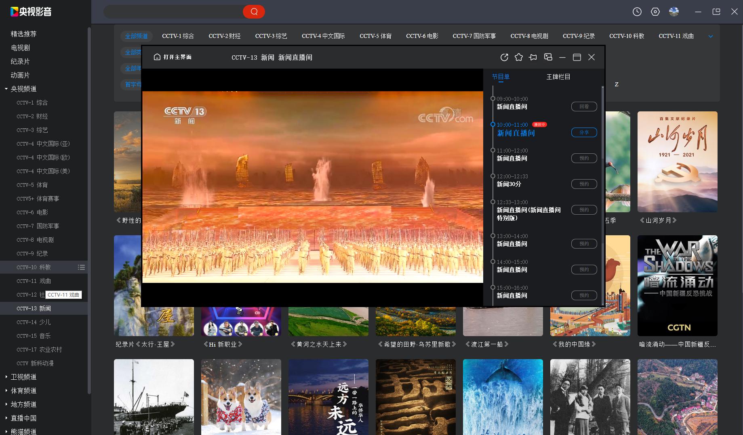The height and width of the screenshot is (435, 743).
Task: Open the 山河岁月 poster thumbnail
Action: coord(677,162)
